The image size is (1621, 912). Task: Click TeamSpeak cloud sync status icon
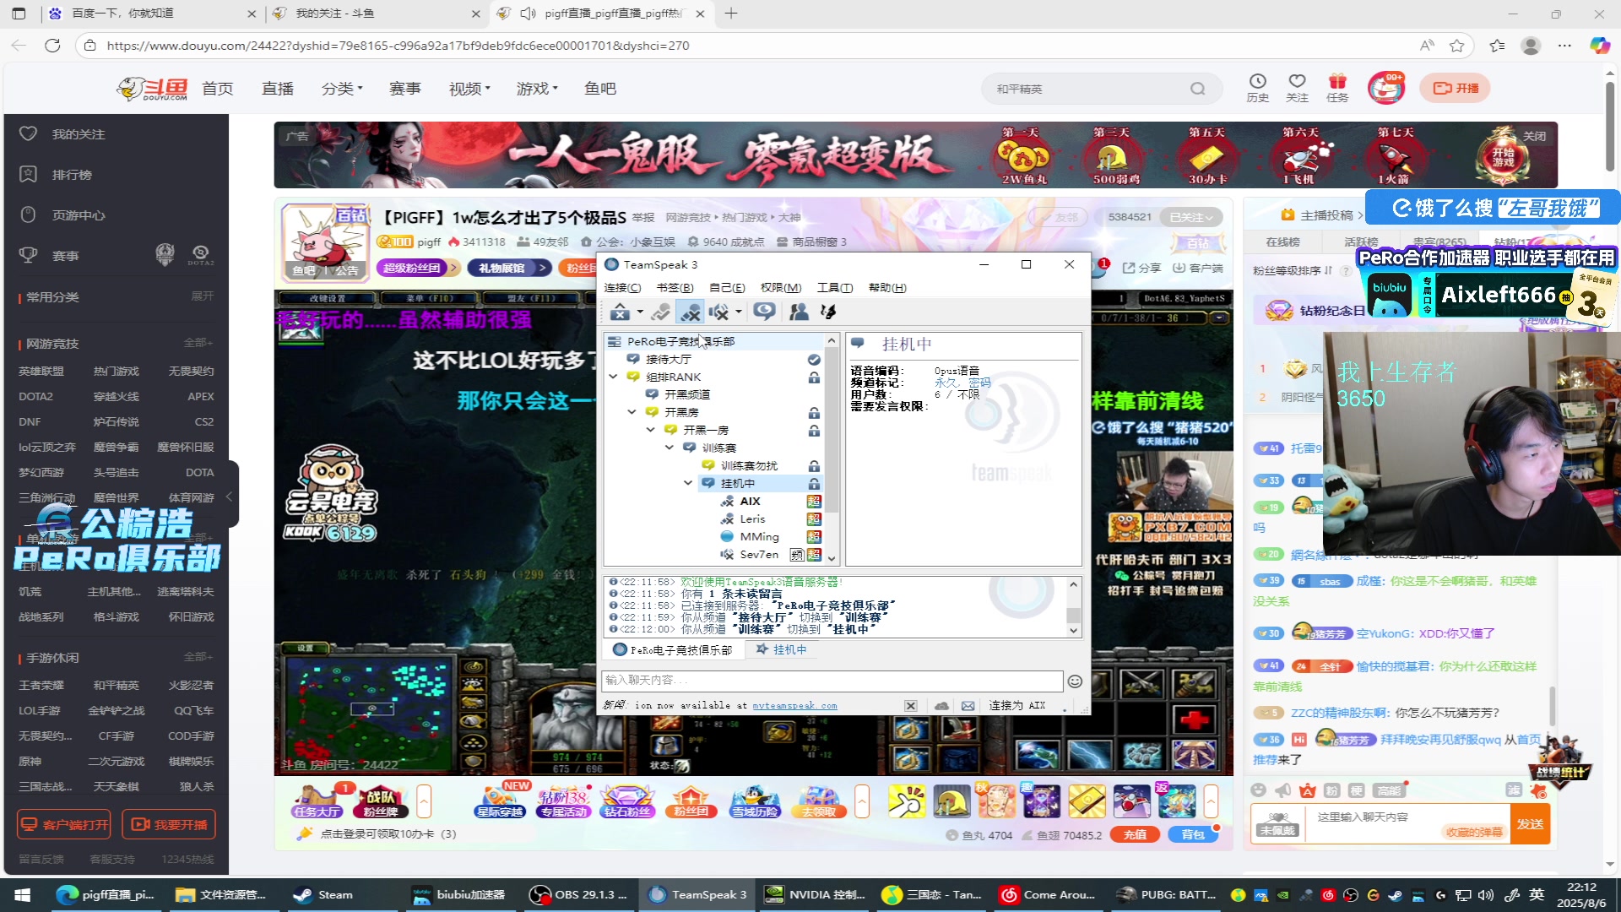coord(941,706)
